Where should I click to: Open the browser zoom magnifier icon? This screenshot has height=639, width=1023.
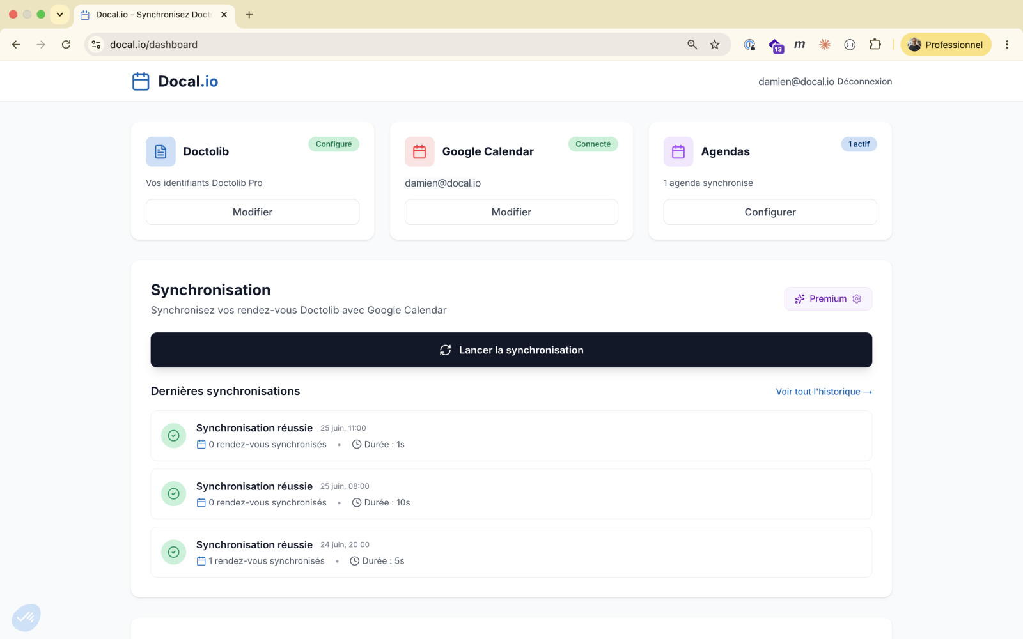pyautogui.click(x=692, y=45)
